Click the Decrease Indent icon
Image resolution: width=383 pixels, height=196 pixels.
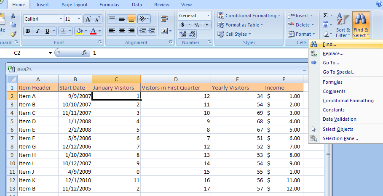(x=142, y=31)
